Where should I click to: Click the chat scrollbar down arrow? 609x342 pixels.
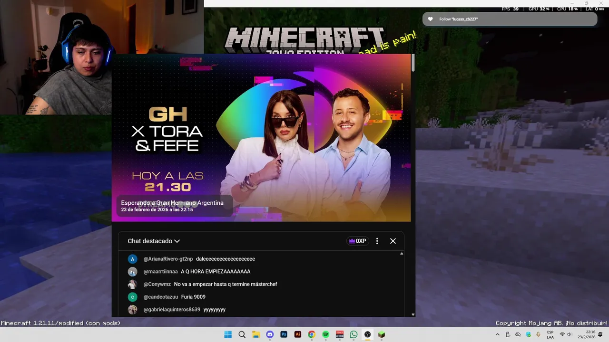pos(413,314)
